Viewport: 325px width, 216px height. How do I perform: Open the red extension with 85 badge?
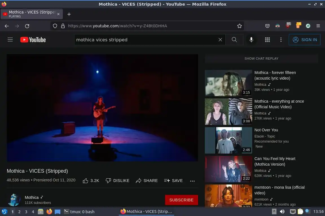288,25
